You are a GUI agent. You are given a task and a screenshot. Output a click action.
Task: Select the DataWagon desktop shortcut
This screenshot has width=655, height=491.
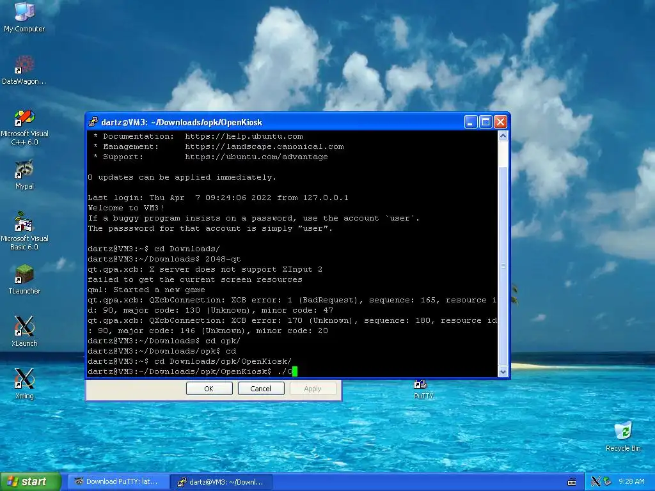24,70
